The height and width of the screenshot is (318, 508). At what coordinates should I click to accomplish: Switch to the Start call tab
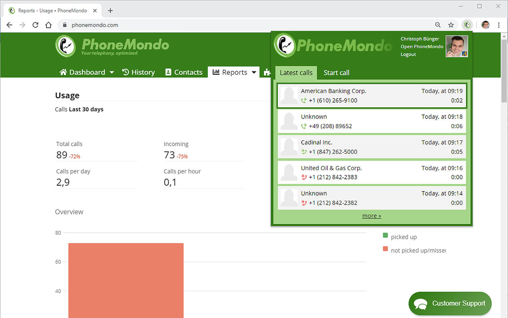336,72
